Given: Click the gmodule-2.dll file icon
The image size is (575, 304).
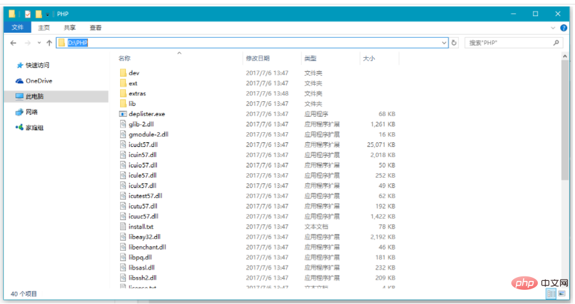Looking at the screenshot, I should pyautogui.click(x=123, y=135).
